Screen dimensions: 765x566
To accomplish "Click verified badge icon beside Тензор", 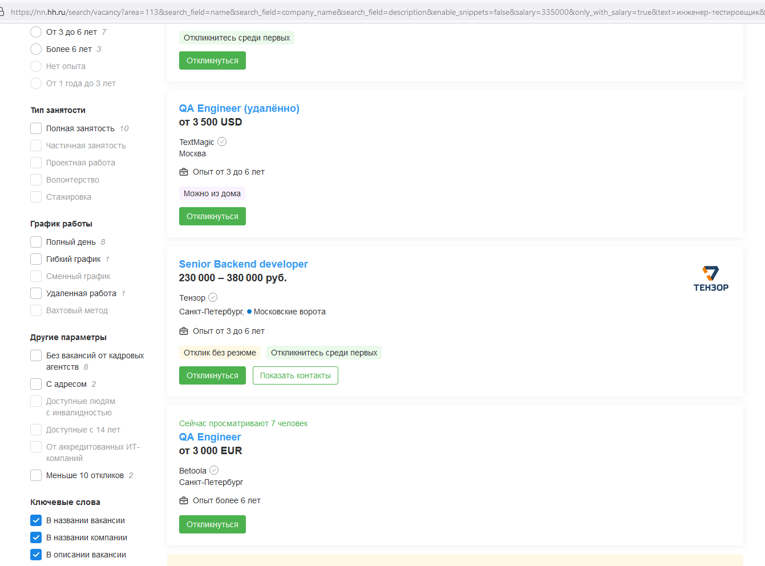I will click(213, 297).
